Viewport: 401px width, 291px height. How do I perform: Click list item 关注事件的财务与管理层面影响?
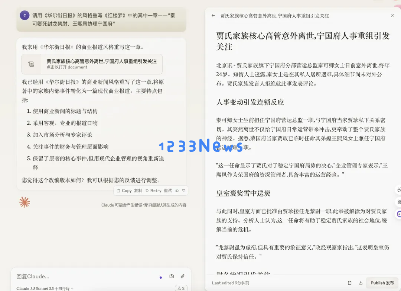(x=71, y=147)
